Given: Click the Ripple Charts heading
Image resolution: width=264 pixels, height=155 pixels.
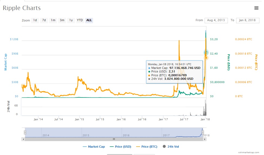Looking at the screenshot, I should click(x=22, y=8).
